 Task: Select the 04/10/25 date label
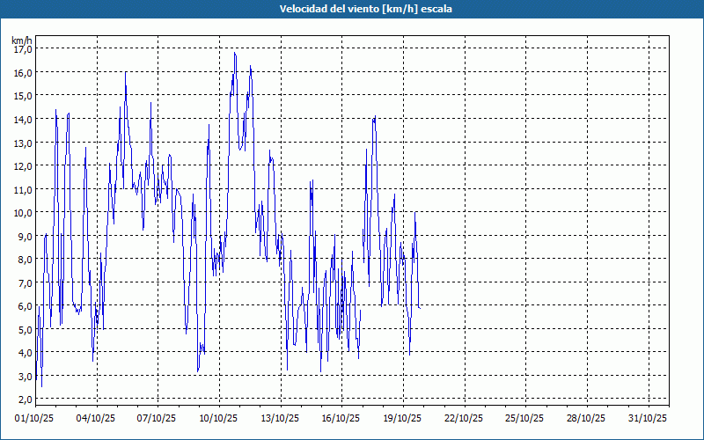point(97,418)
